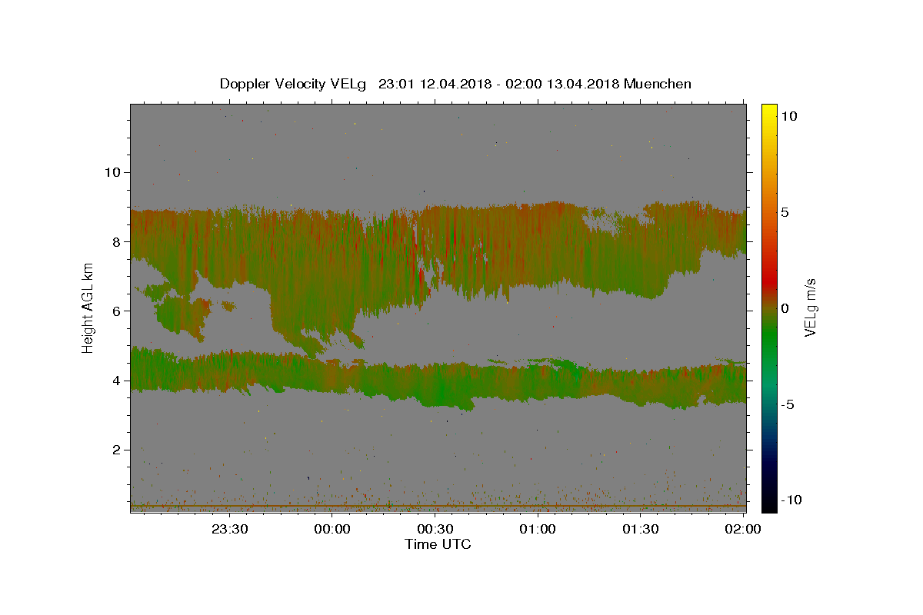Select the '01:00' time axis label
923x615 pixels.
[x=538, y=529]
